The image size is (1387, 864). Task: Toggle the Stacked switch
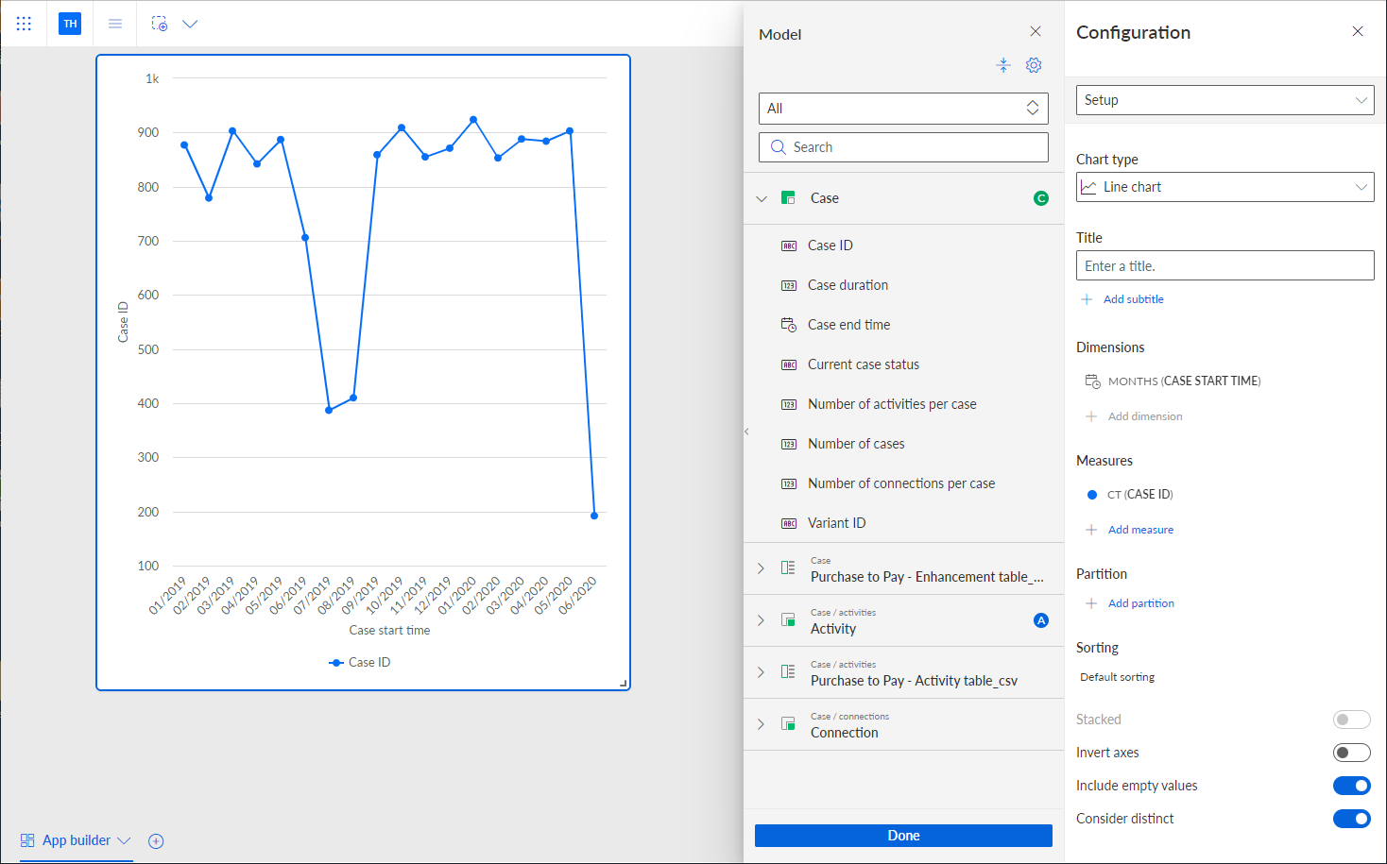1351,720
